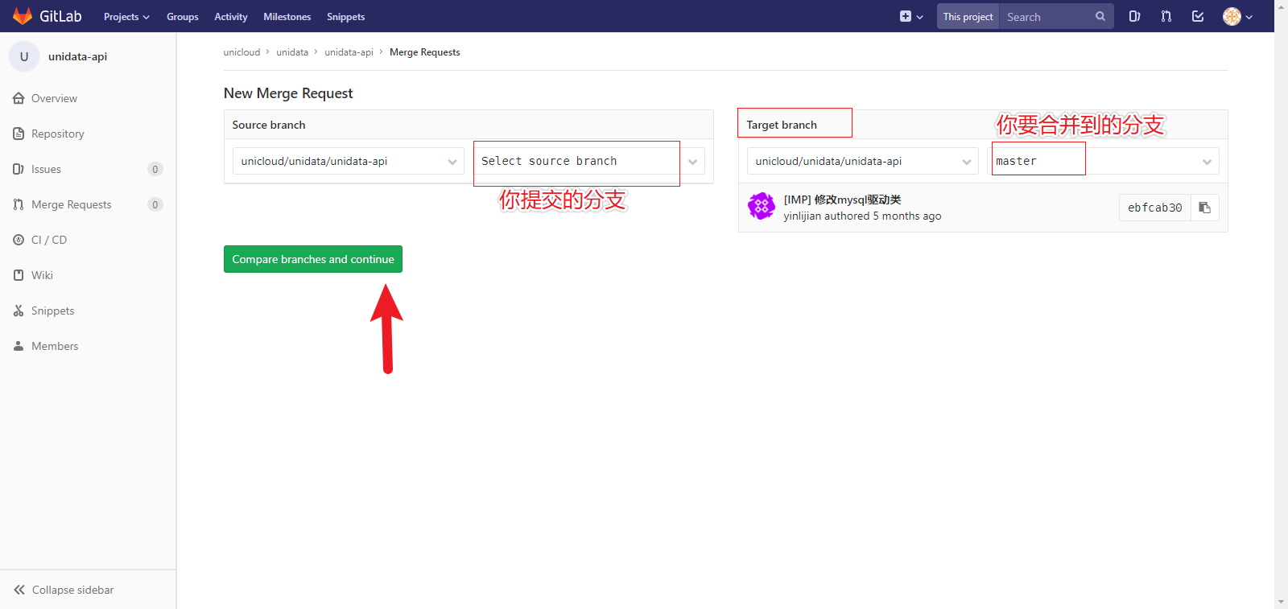Open the Merge requests icon in top navbar
Viewport: 1288px width, 609px height.
click(1166, 16)
